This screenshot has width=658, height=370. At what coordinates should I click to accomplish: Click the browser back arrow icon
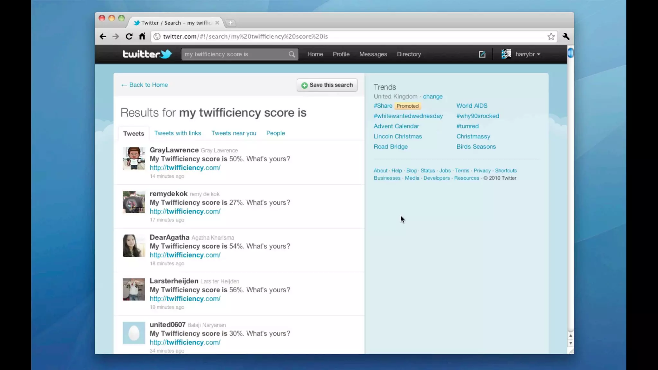[x=103, y=37]
